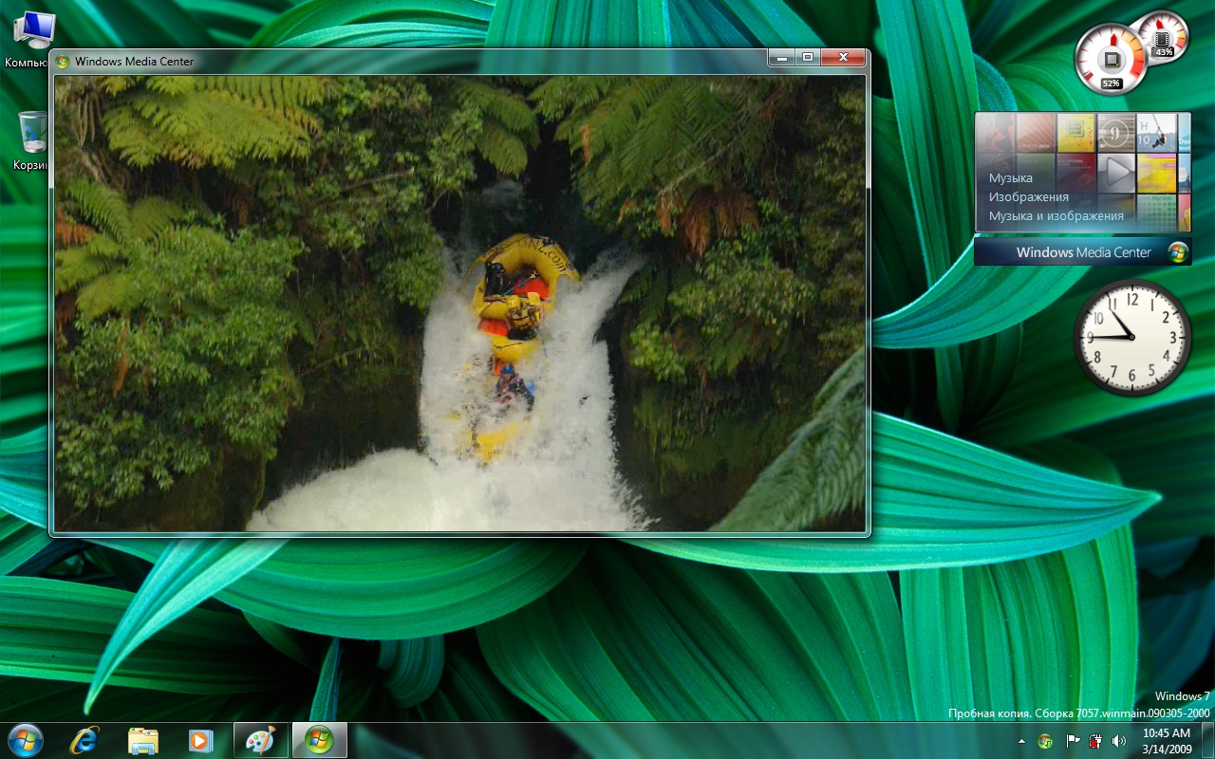This screenshot has width=1215, height=759.
Task: Maximize the Windows Media Center window
Action: coord(807,58)
